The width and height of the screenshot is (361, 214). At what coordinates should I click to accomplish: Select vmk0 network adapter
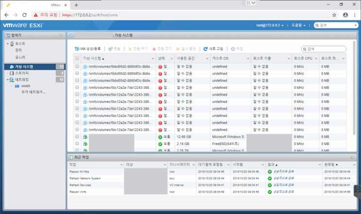tap(26, 86)
